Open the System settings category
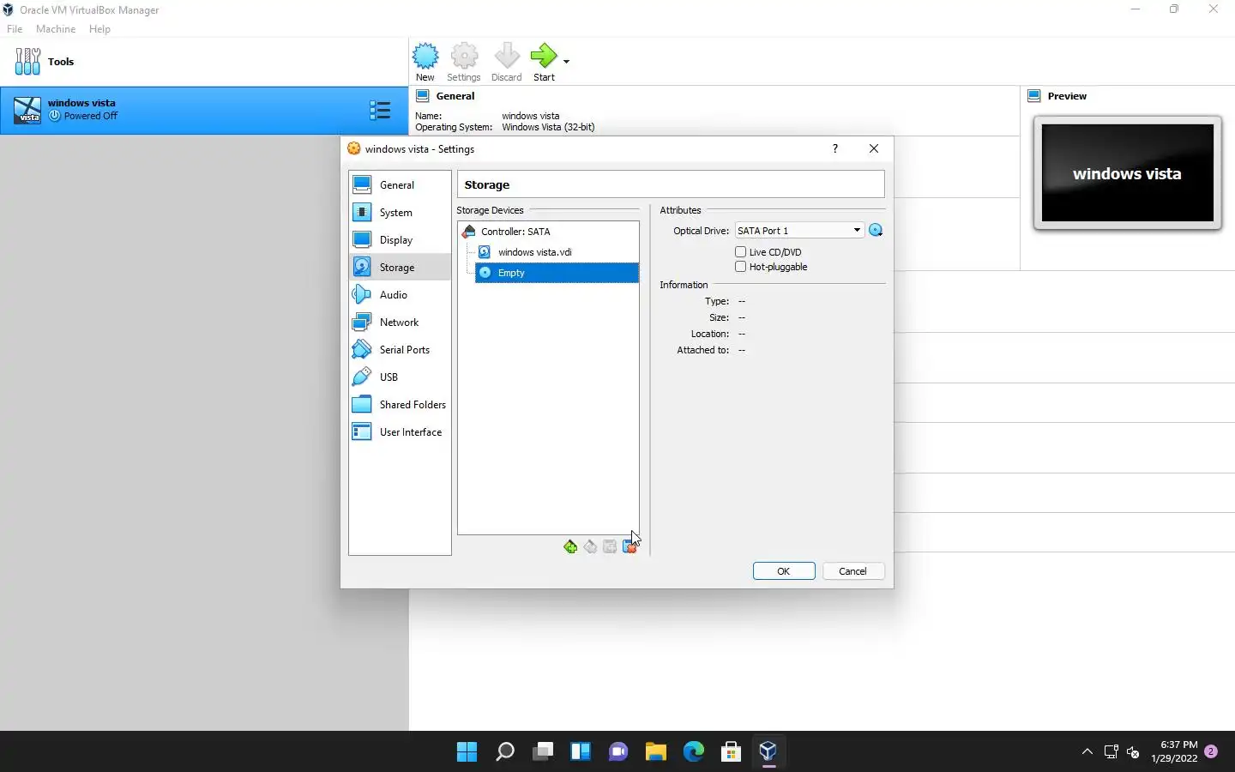This screenshot has width=1235, height=772. (x=400, y=213)
